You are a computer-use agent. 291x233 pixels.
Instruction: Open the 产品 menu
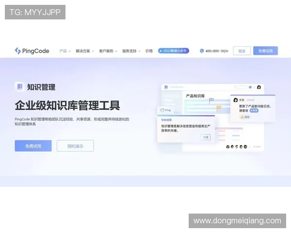point(63,51)
